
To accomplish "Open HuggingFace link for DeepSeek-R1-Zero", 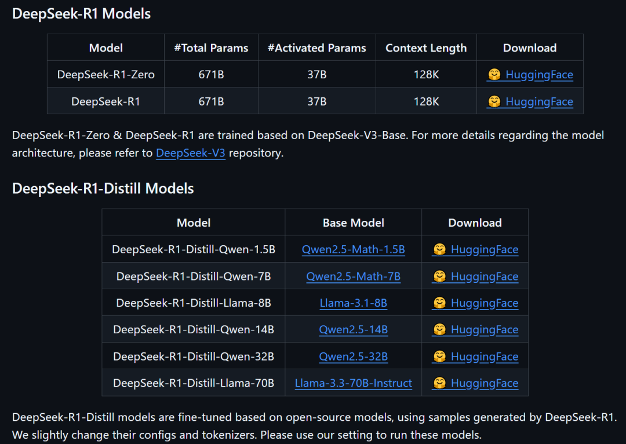I will coord(530,75).
